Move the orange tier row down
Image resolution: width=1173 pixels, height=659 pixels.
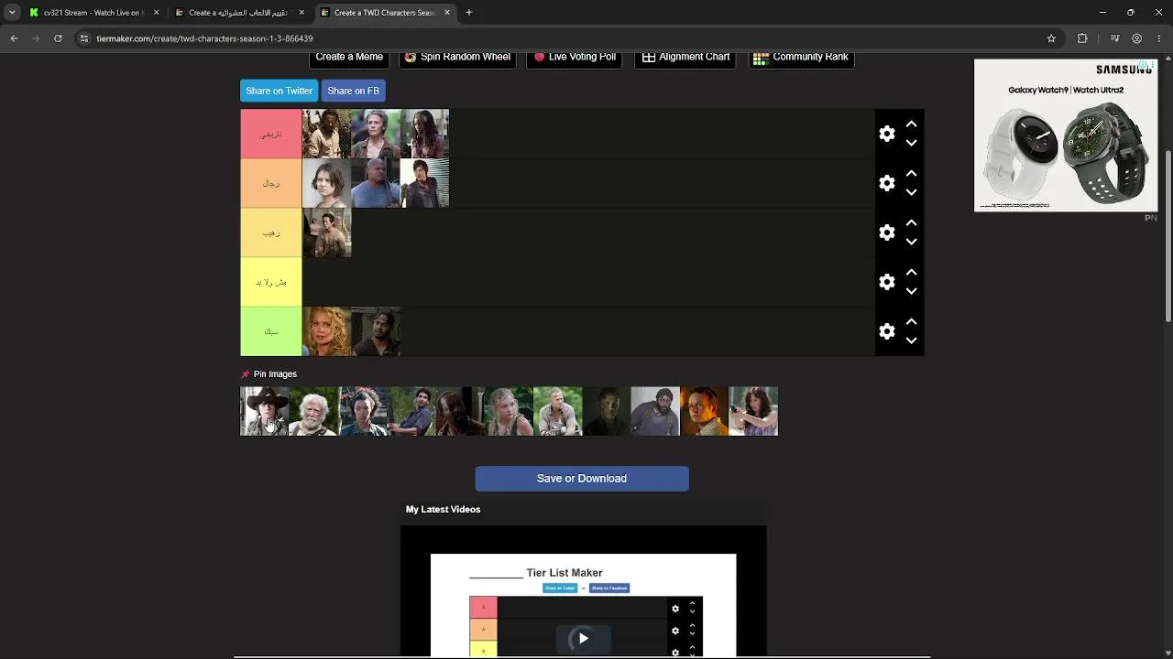[911, 193]
